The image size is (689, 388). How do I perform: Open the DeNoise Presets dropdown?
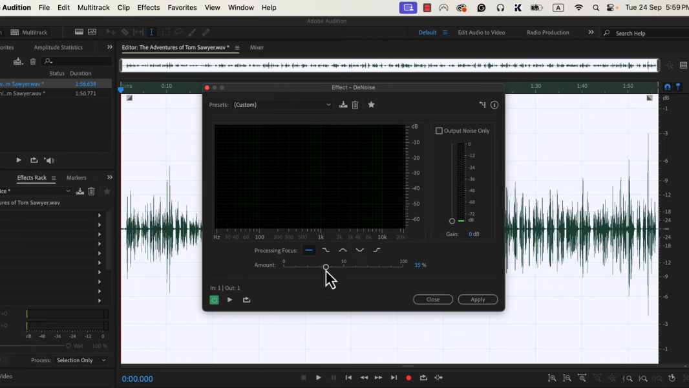click(x=282, y=105)
